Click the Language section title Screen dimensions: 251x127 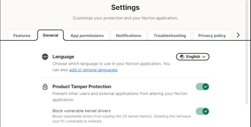click(x=63, y=57)
